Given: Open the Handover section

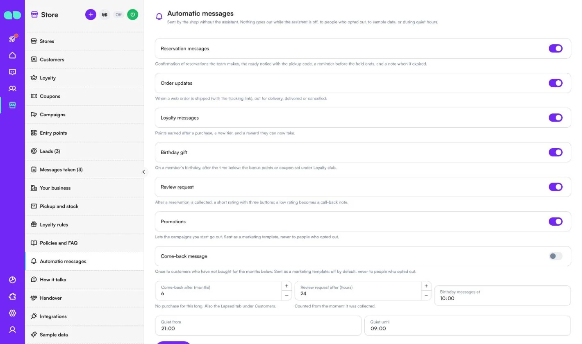Looking at the screenshot, I should coord(84,298).
